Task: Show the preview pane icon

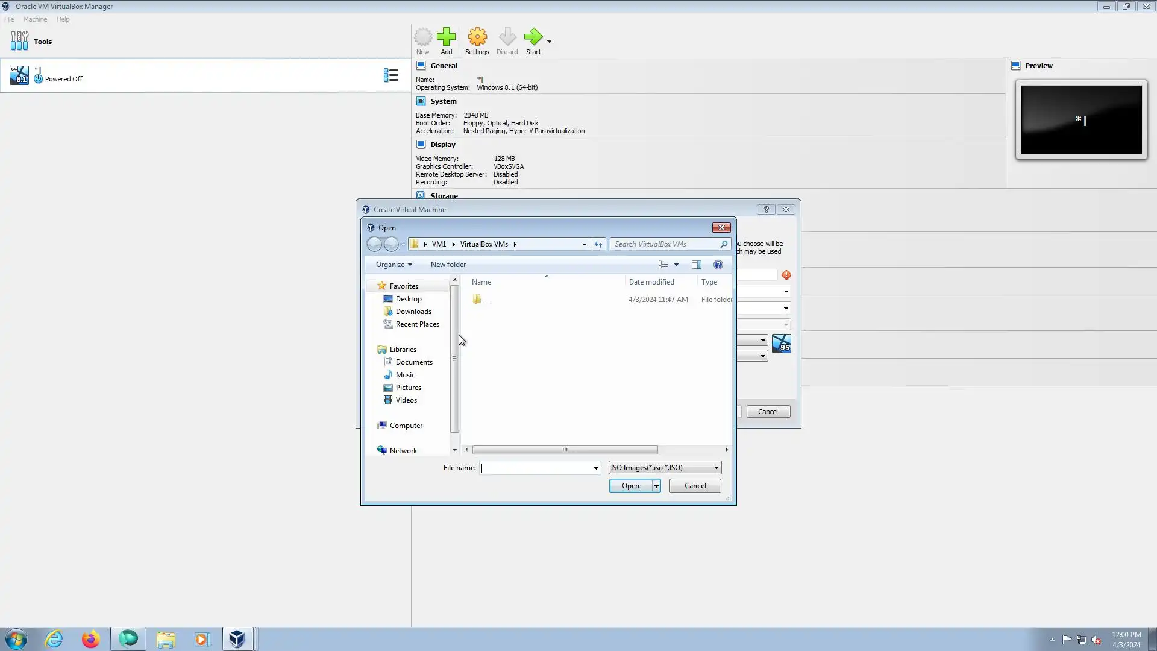Action: point(697,265)
